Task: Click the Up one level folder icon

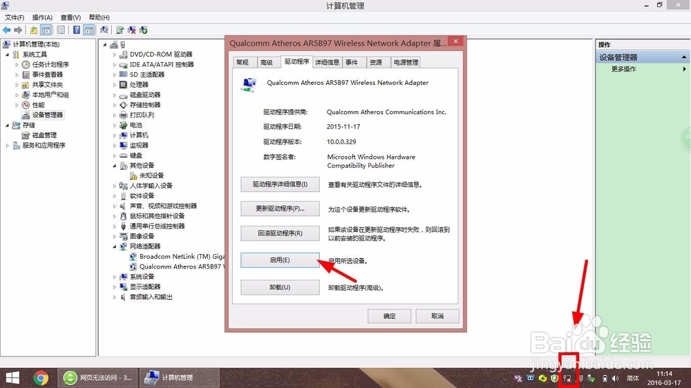Action: (x=34, y=30)
